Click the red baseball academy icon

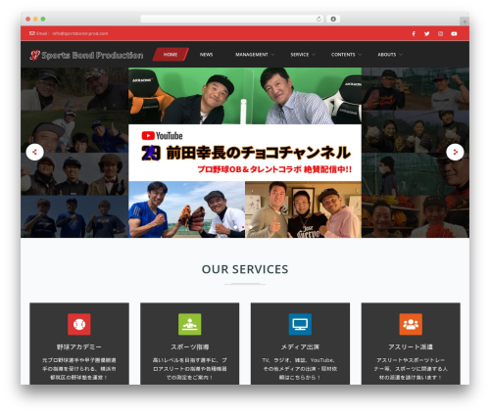pos(79,324)
